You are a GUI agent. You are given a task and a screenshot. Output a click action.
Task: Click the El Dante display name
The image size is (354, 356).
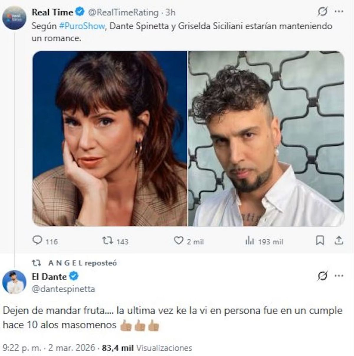coord(49,277)
